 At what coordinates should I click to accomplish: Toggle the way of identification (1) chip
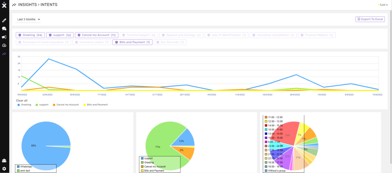[227, 35]
